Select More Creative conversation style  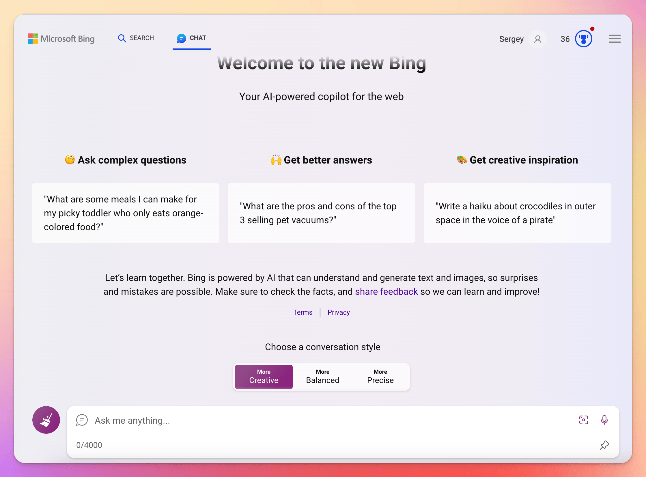tap(264, 377)
